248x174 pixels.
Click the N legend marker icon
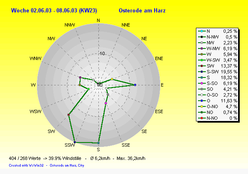pos(201,31)
